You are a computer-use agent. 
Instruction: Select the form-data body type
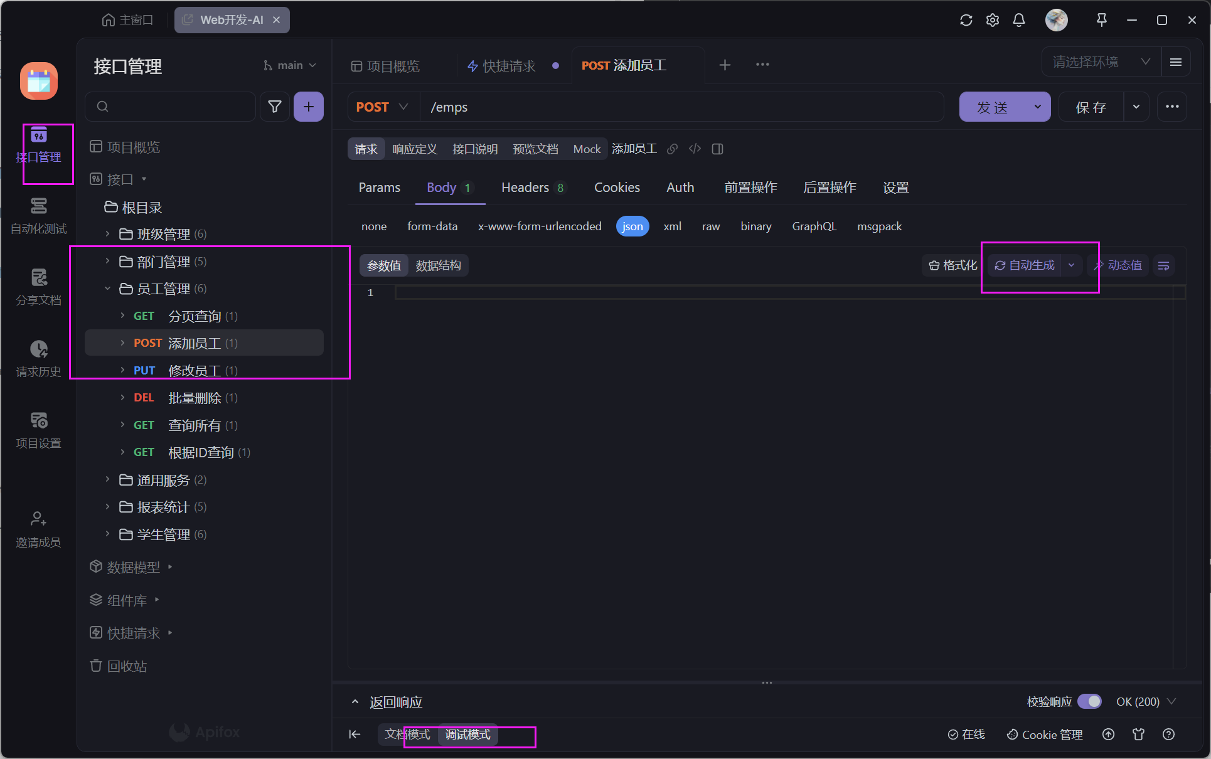432,226
